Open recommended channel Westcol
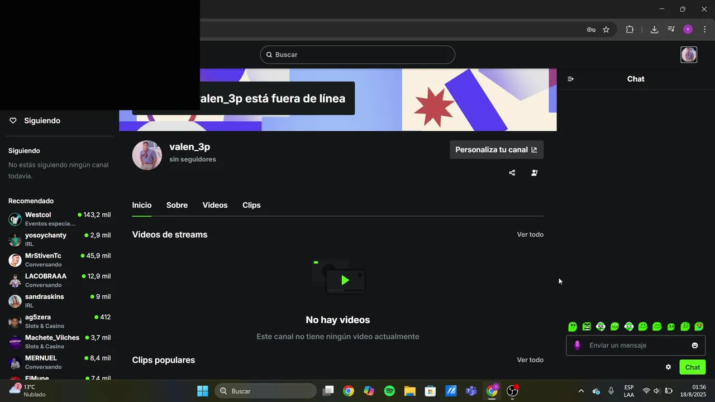This screenshot has width=715, height=402. pyautogui.click(x=59, y=219)
